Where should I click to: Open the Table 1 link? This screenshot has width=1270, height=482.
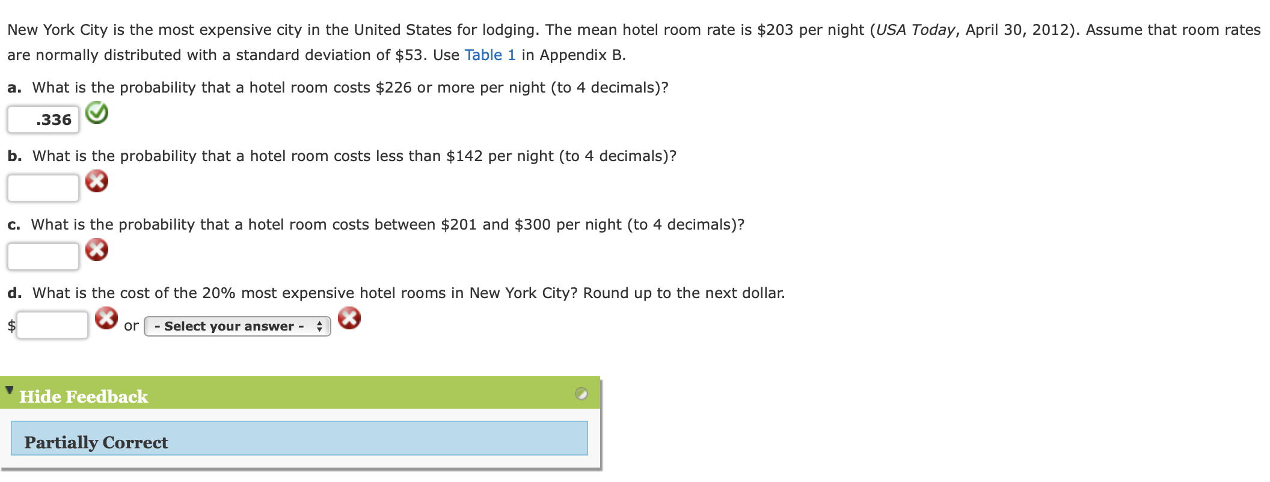489,55
